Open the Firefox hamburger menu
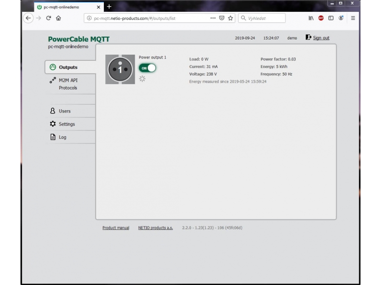This screenshot has height=285, width=381. tap(353, 18)
